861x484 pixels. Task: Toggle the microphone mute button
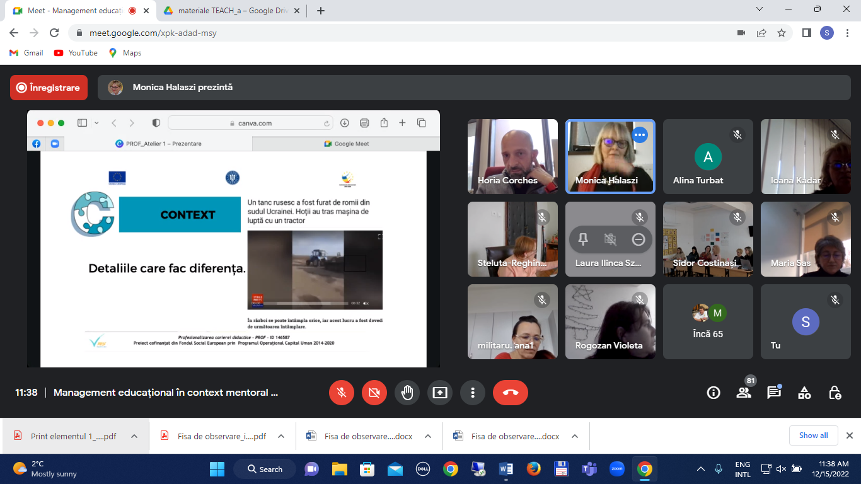tap(342, 393)
